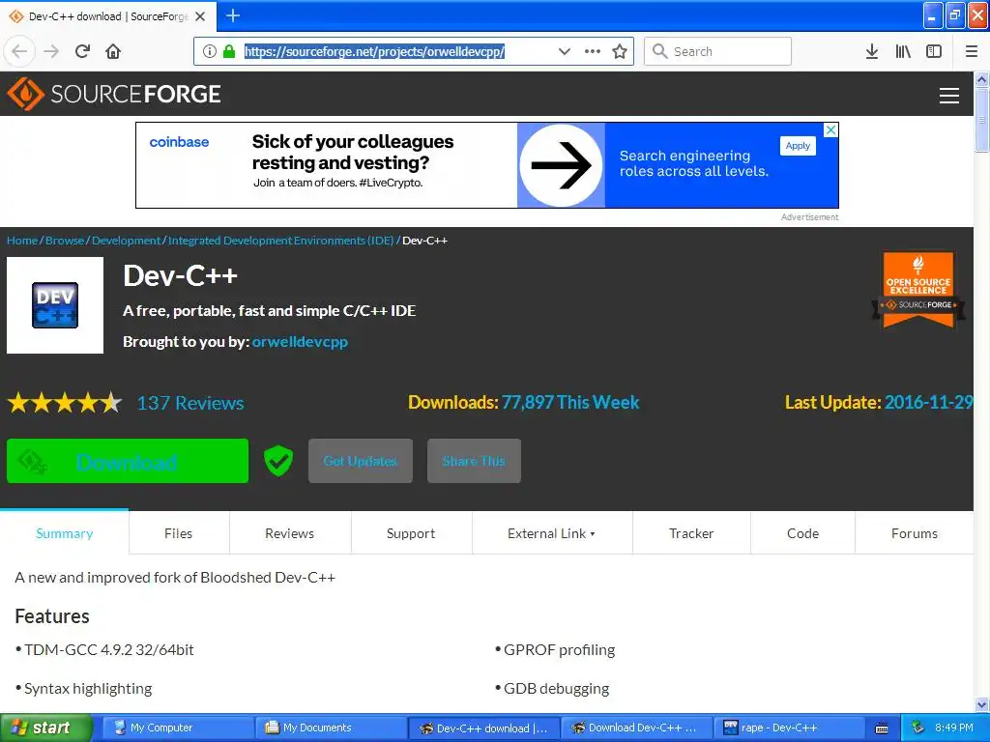Click the green Download button
990x742 pixels.
[128, 461]
